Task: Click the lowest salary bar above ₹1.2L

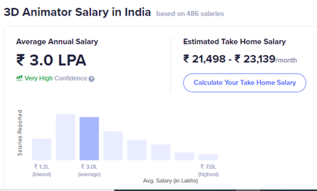Action: [x=41, y=150]
